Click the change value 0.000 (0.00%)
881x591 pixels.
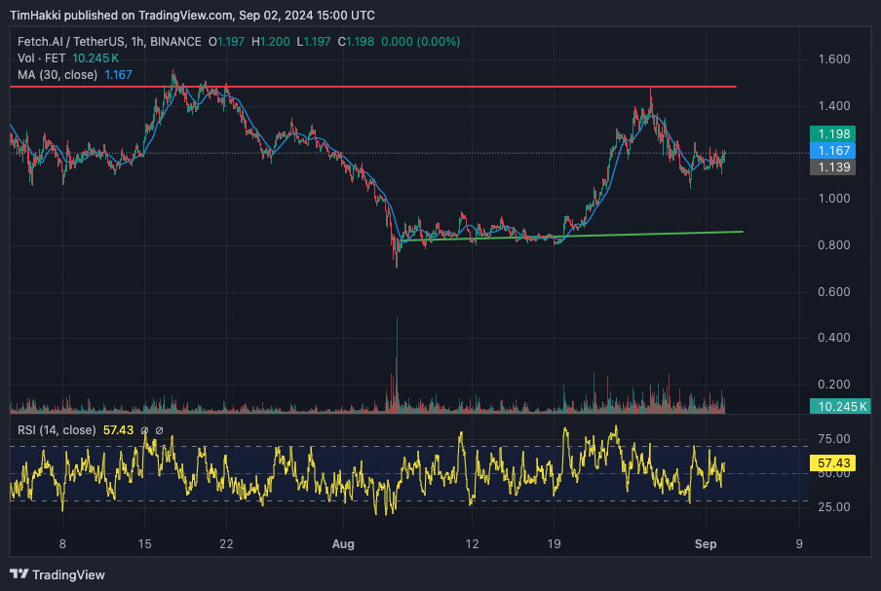pos(420,42)
